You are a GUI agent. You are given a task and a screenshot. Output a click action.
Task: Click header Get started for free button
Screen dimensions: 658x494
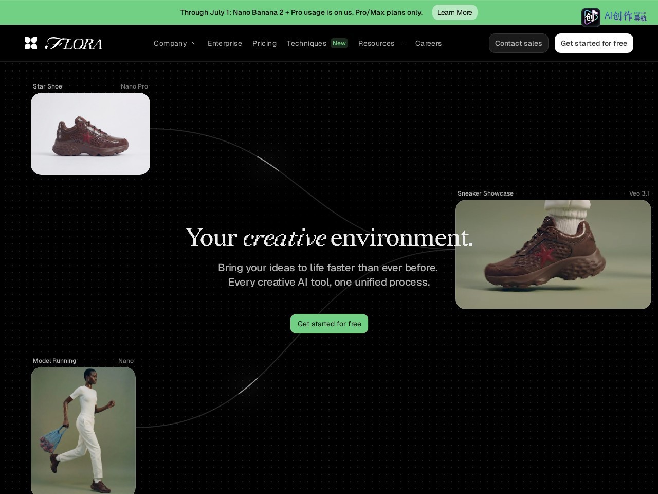(x=594, y=43)
